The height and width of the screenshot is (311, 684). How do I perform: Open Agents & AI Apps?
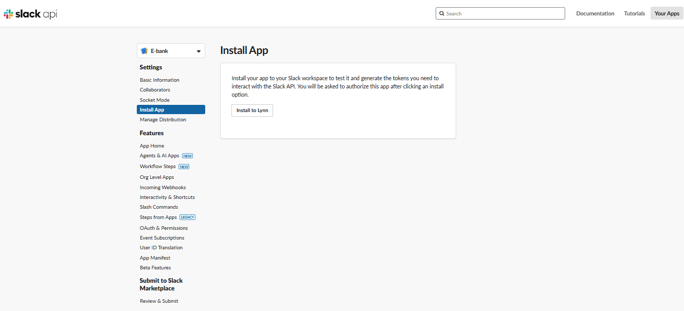pos(160,156)
